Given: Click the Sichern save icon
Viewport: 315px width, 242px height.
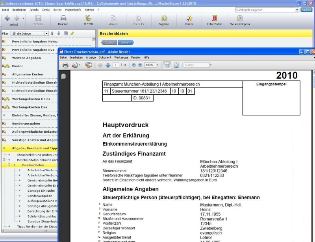Looking at the screenshot, I should click(x=38, y=18).
